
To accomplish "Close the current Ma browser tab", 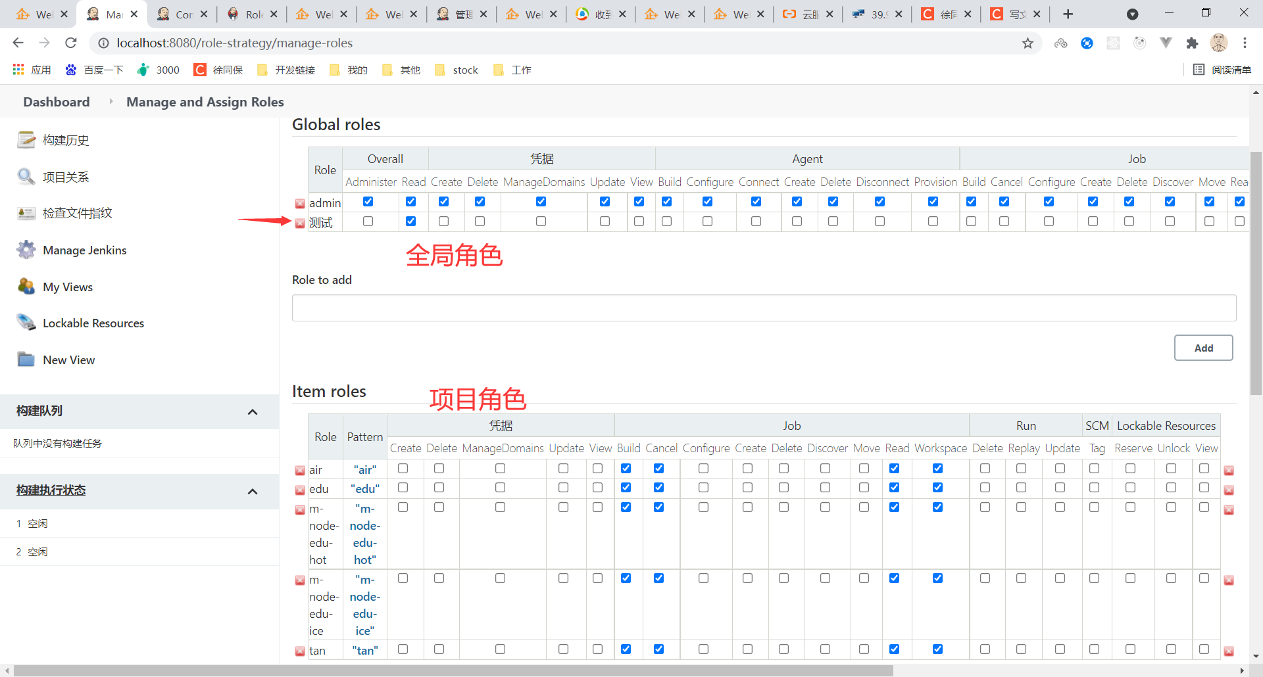I will click(x=134, y=14).
